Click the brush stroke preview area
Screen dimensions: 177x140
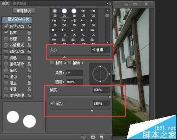(24, 117)
